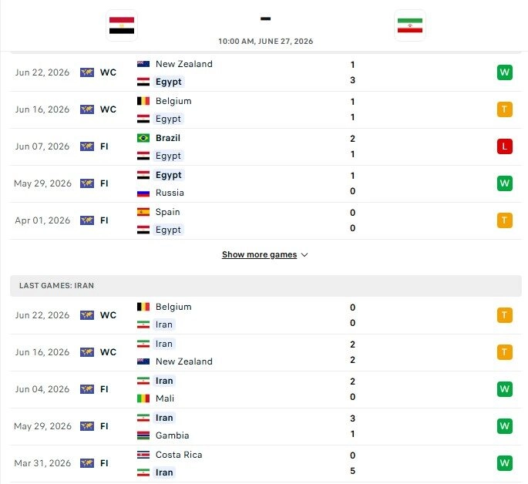Image resolution: width=528 pixels, height=484 pixels.
Task: Click the Iran flag in the match header
Action: click(x=410, y=25)
